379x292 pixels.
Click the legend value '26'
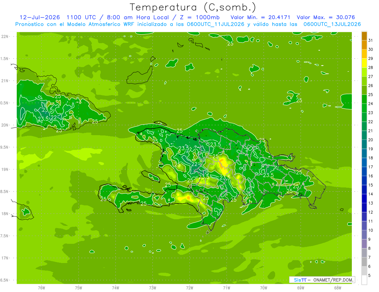coord(371,85)
